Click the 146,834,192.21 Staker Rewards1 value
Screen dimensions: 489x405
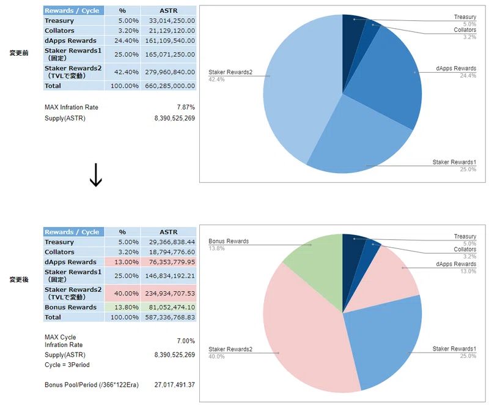pos(169,276)
